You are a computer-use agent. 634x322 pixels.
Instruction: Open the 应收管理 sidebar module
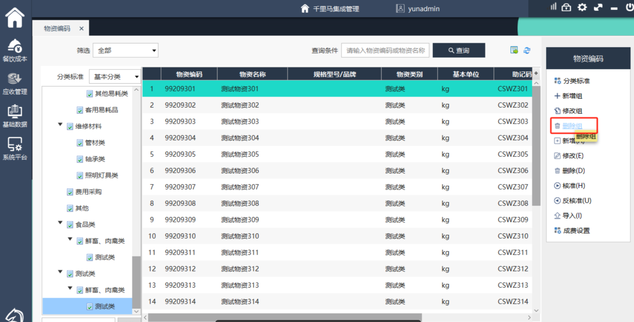15,84
